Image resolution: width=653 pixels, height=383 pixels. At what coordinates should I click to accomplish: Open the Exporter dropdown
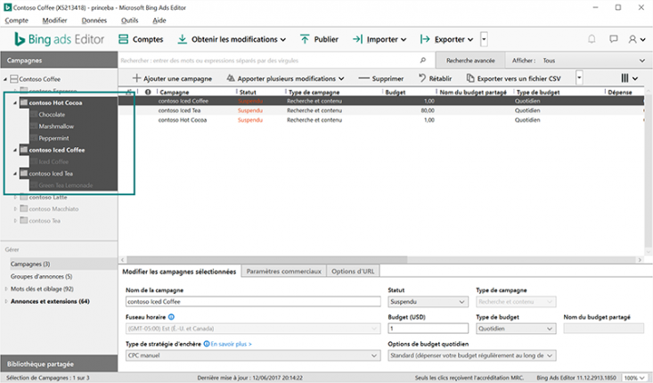tap(446, 39)
